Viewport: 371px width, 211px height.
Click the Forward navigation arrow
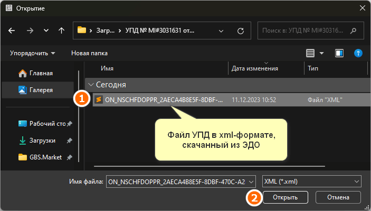(30, 31)
